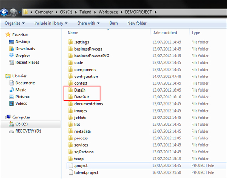
Task: Select the sqlPatterns folder name
Action: [84, 152]
